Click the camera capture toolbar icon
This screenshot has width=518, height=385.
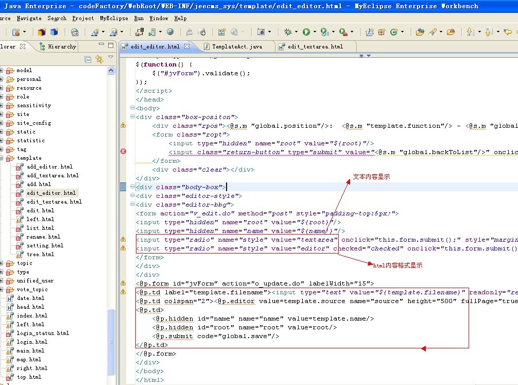pos(261,32)
